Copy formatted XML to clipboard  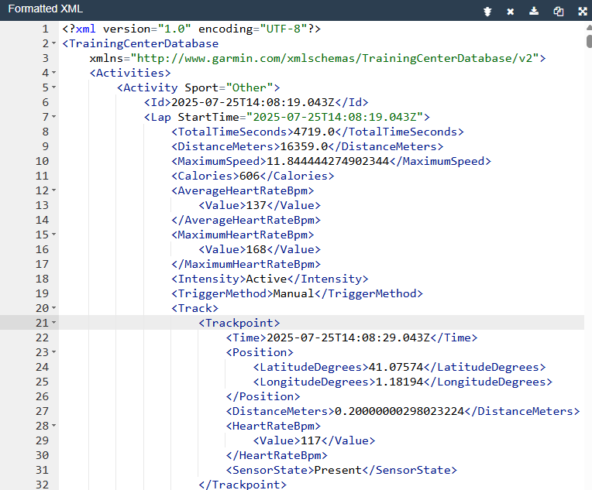pos(559,12)
